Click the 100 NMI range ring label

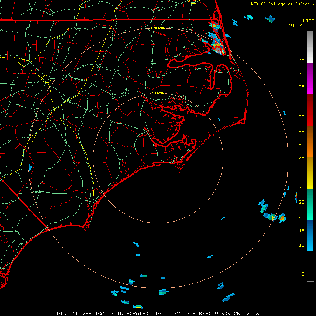pos(158,28)
